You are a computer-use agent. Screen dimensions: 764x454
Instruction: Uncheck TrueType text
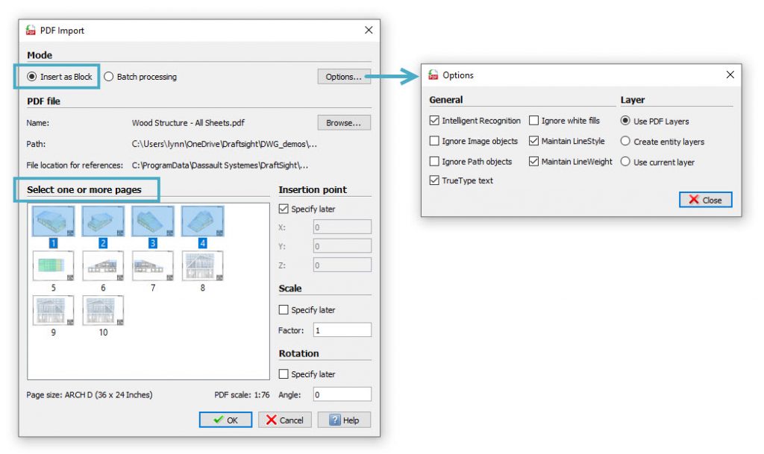coord(435,180)
